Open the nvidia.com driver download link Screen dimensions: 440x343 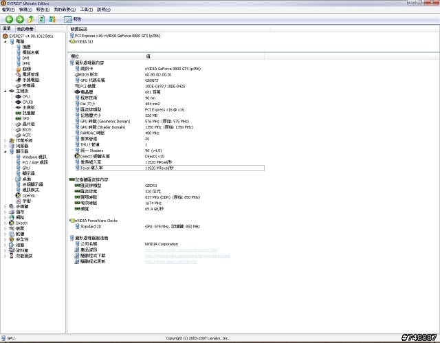tap(188, 256)
